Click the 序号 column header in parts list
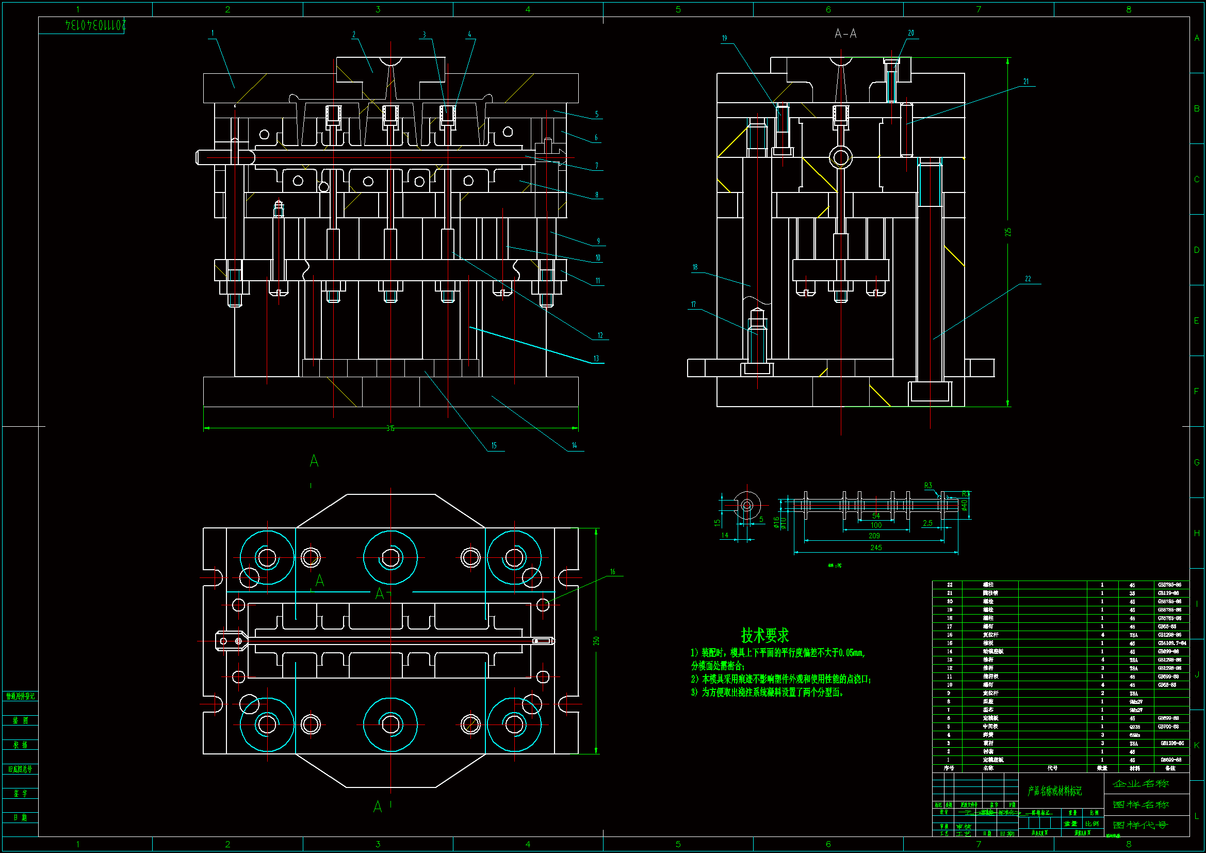 (949, 768)
